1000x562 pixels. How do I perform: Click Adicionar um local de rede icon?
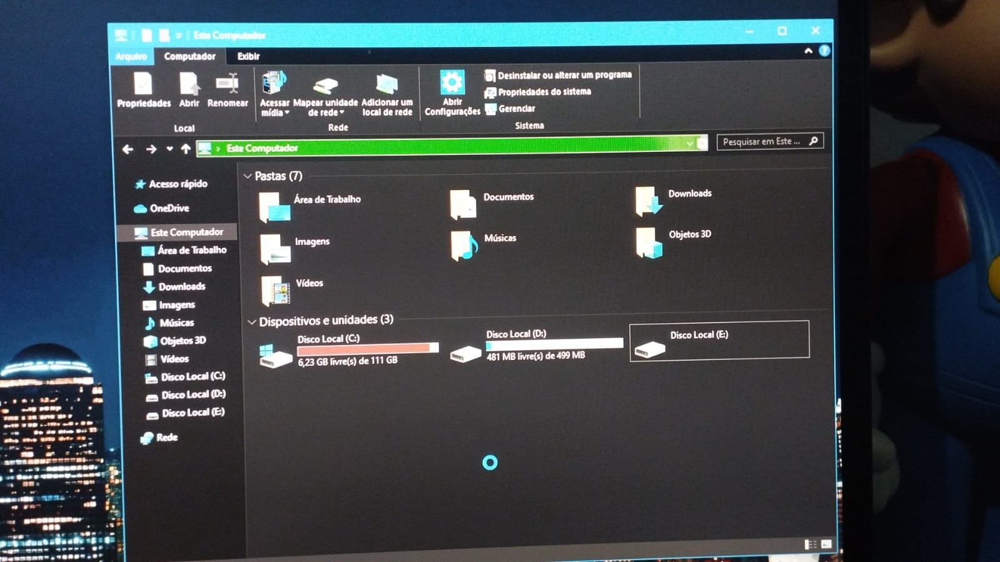click(387, 84)
